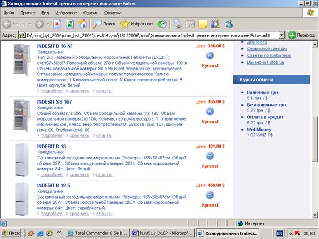Click the Переход go button
Image resolution: width=319 pixels, height=239 pixels.
click(303, 35)
